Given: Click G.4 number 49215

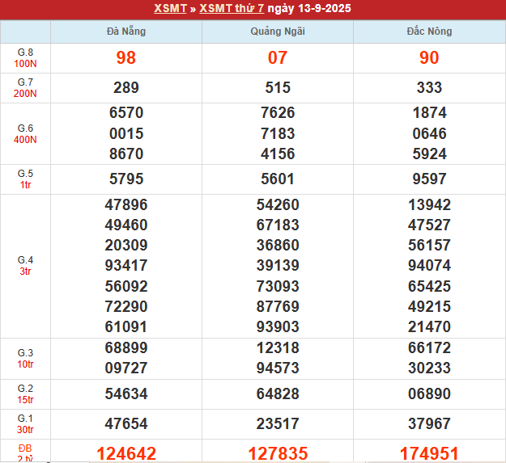Looking at the screenshot, I should tap(429, 306).
